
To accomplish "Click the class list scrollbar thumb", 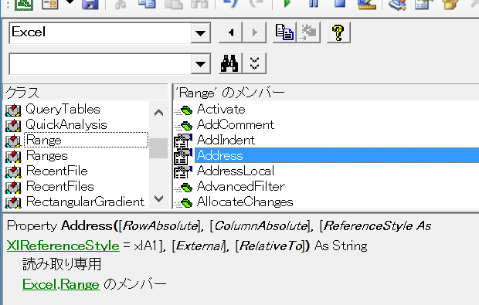I will pyautogui.click(x=158, y=148).
